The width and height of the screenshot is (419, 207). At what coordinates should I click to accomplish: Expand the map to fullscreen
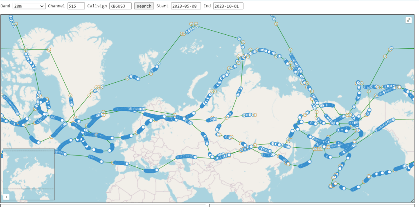[x=408, y=20]
